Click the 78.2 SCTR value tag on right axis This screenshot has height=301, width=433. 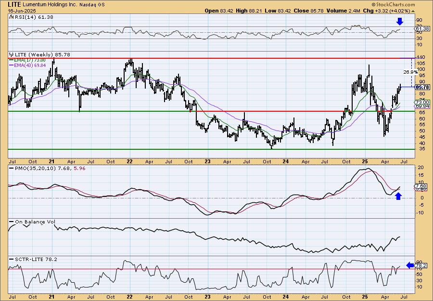pos(421,266)
